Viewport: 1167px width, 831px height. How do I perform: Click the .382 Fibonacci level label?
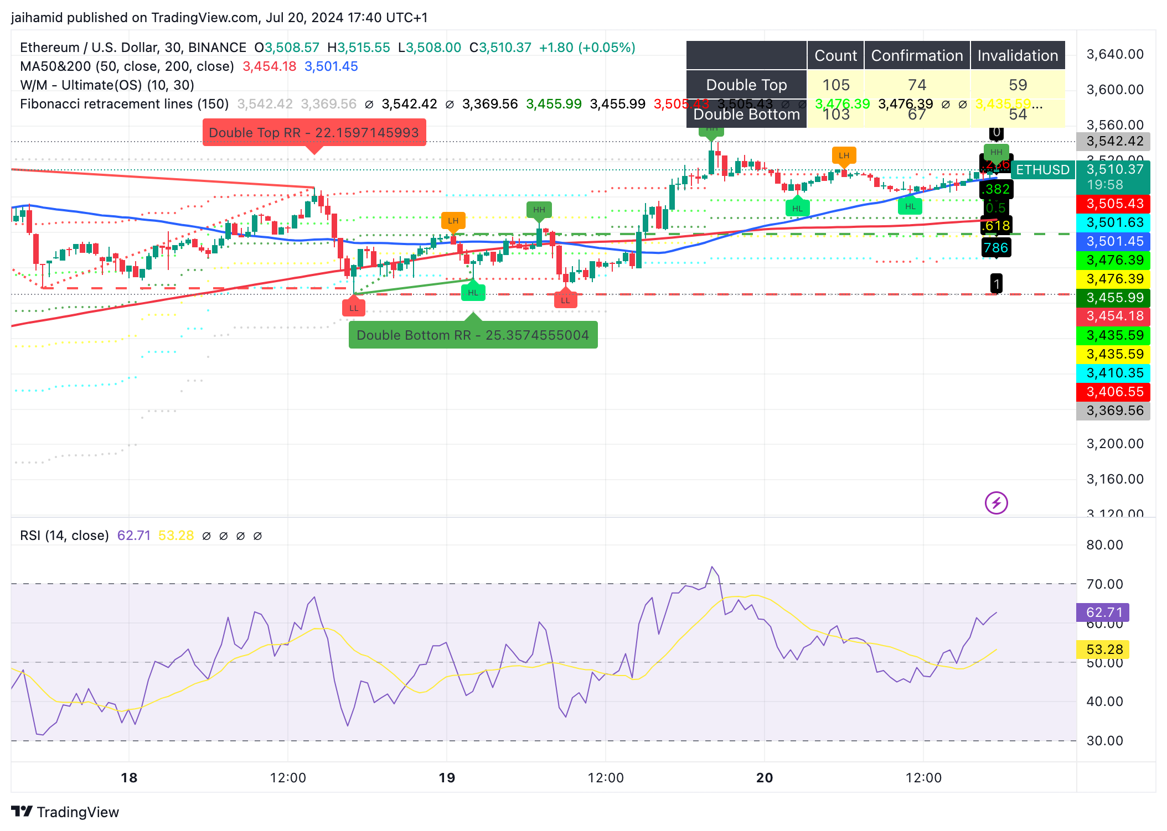[x=996, y=189]
